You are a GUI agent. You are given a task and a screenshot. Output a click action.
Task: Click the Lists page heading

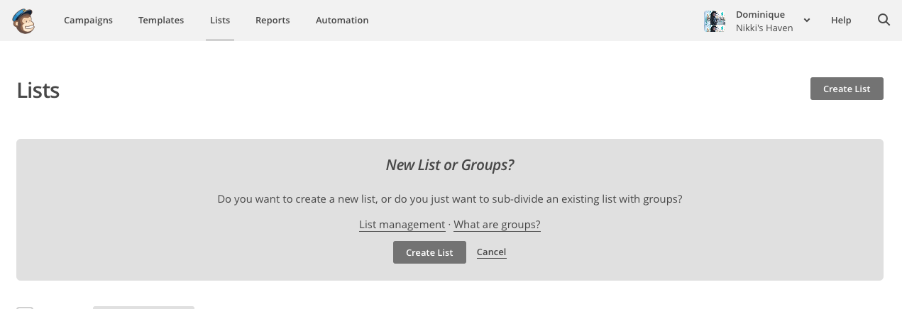tap(38, 90)
